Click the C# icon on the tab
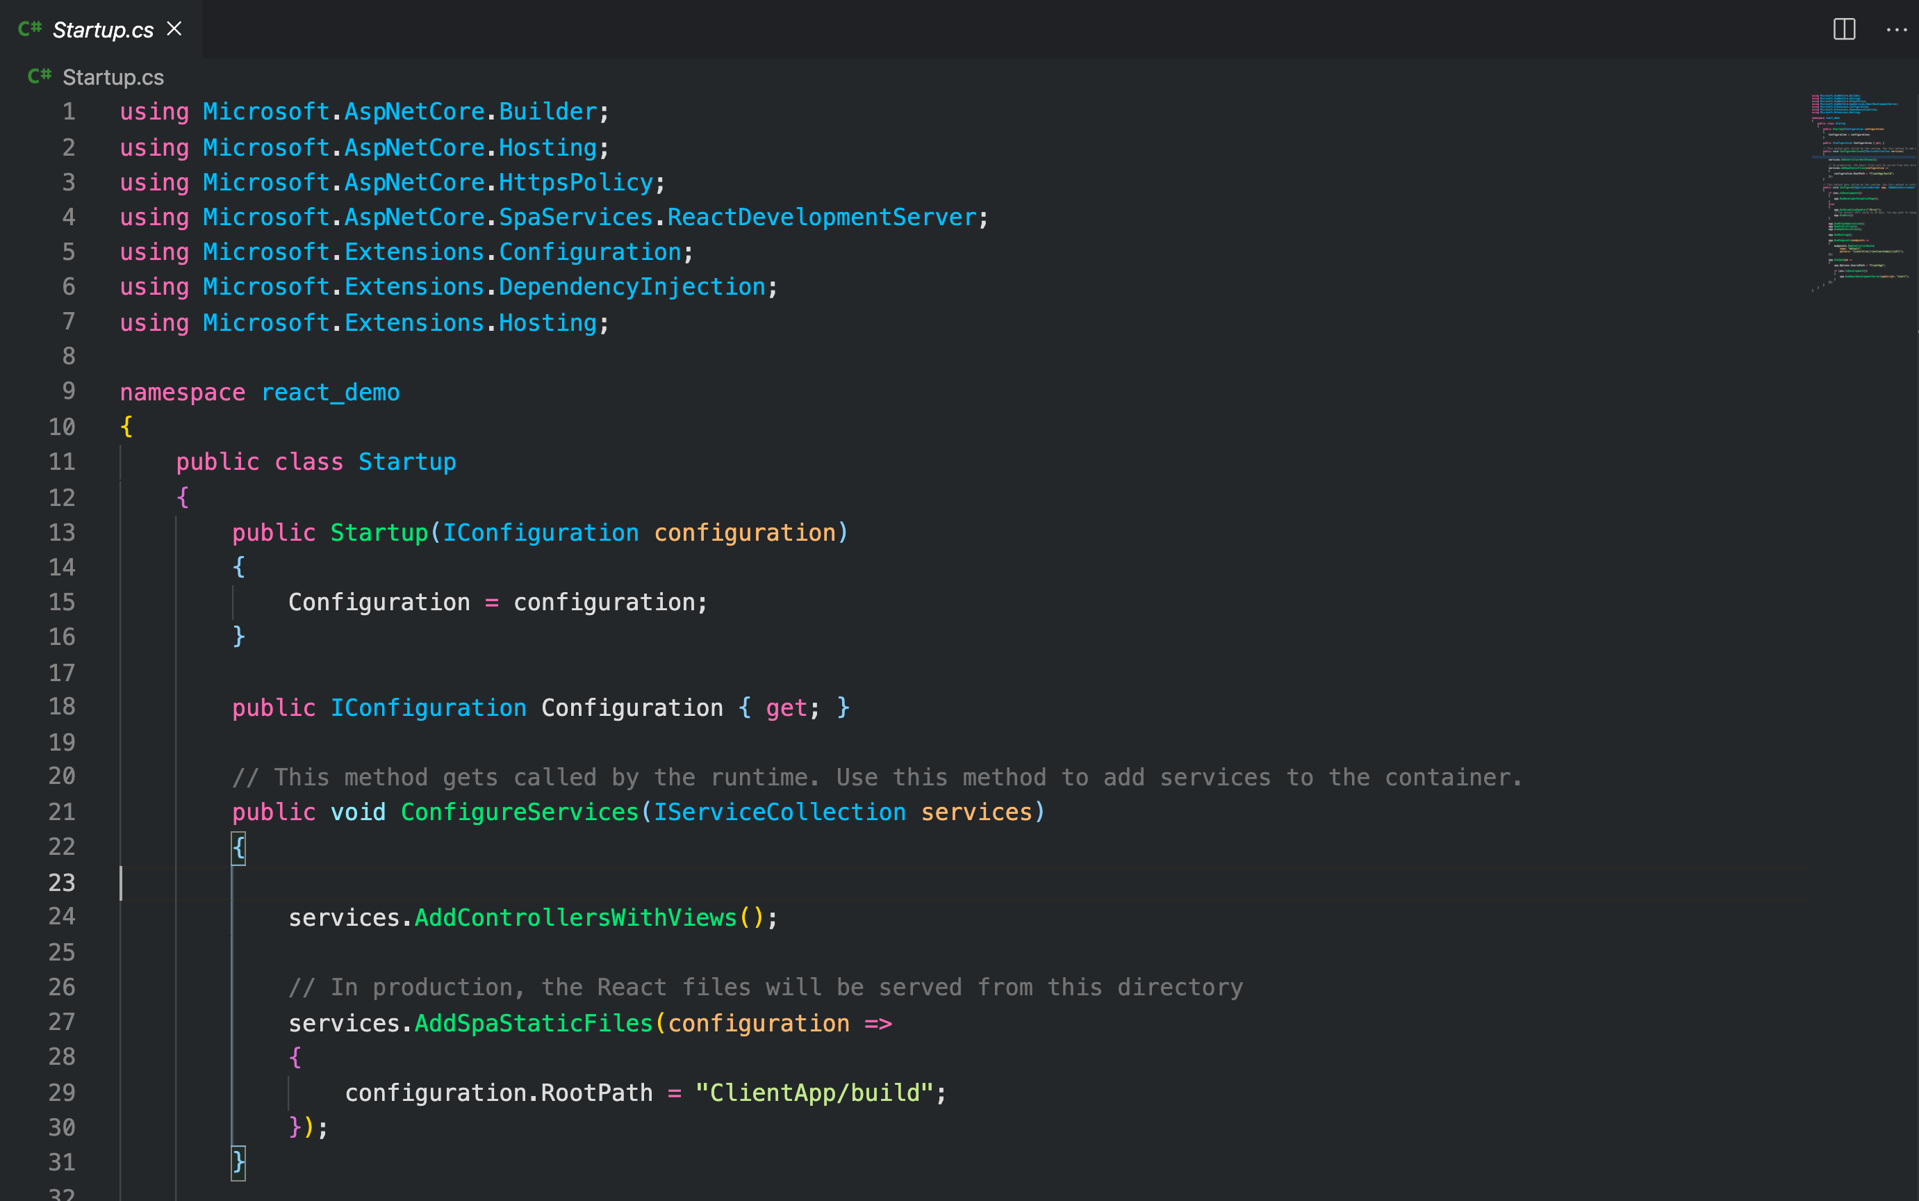 coord(29,29)
